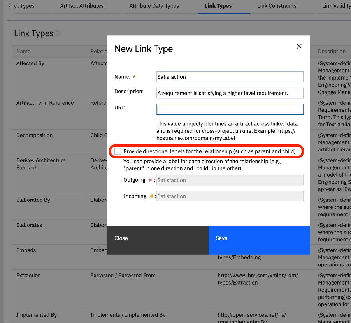The width and height of the screenshot is (351, 323).
Task: Click the Incoming label text box
Action: (230, 196)
